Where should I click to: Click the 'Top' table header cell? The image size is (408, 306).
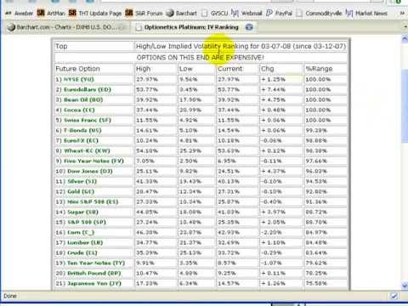pos(93,46)
